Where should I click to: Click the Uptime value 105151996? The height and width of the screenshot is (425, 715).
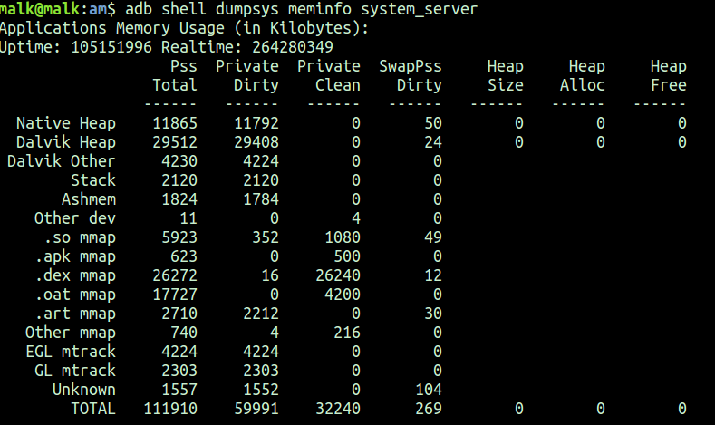point(111,47)
